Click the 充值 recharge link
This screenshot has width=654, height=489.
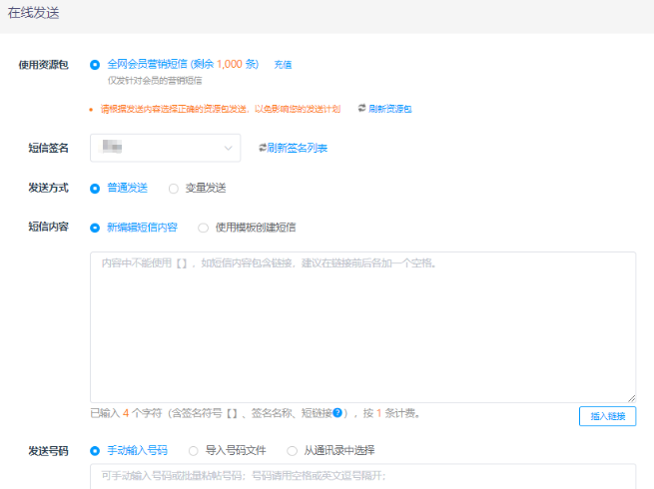point(283,64)
